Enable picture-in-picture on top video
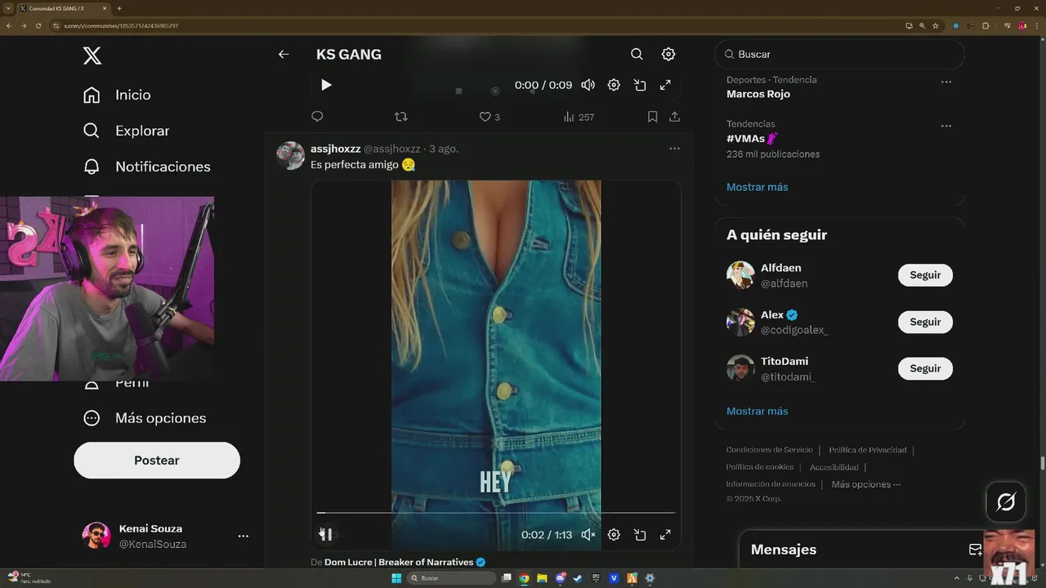Image resolution: width=1046 pixels, height=588 pixels. 640,85
